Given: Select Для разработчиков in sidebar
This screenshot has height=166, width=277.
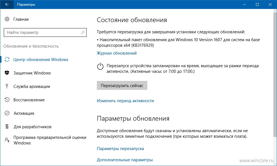Looking at the screenshot, I should [x=33, y=127].
